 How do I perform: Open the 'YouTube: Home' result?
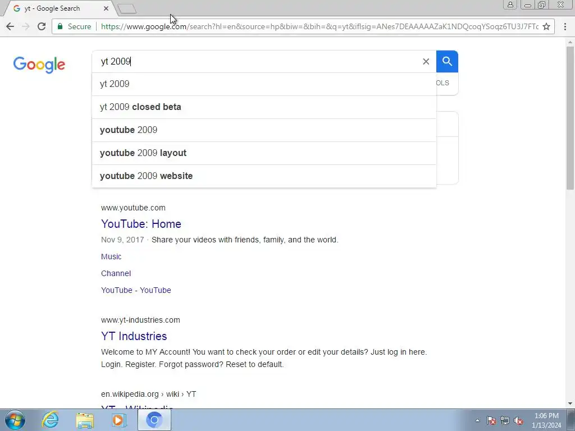[x=141, y=224]
